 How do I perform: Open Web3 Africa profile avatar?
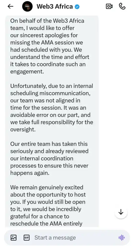point(27,6)
